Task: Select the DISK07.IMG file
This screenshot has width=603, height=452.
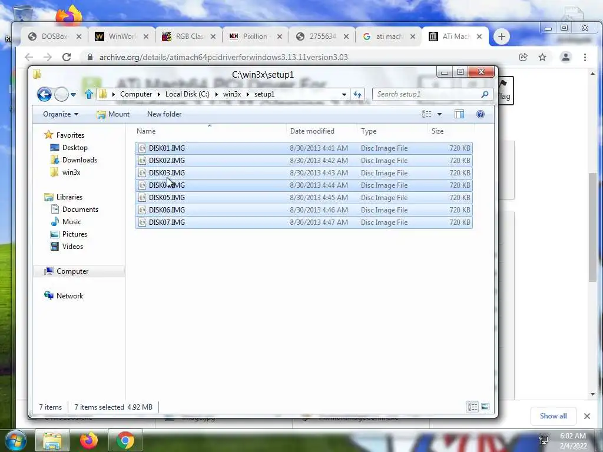Action: (x=303, y=222)
